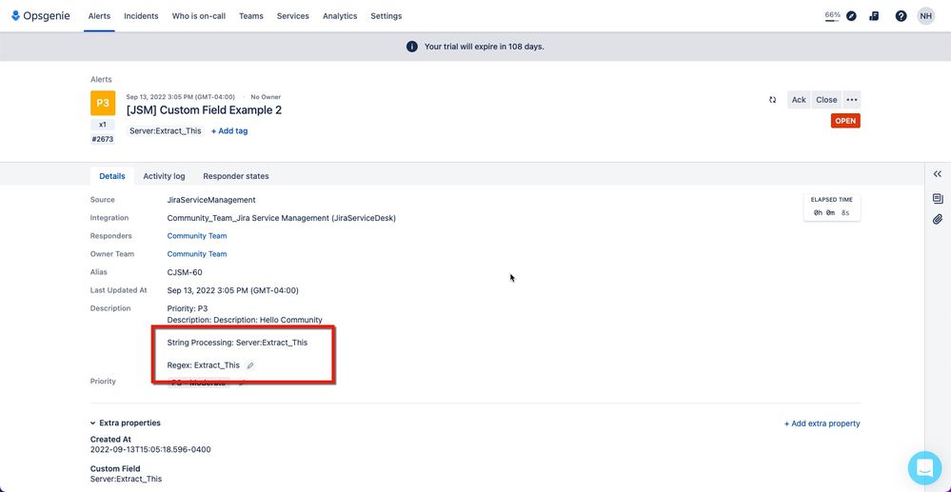951x492 pixels.
Task: Click the JiraServiceManagement source value
Action: [211, 200]
